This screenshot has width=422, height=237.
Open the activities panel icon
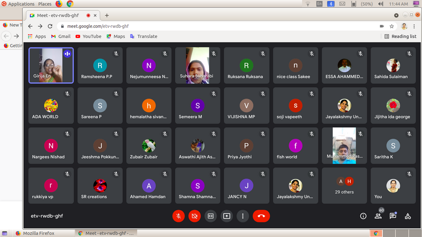[408, 216]
